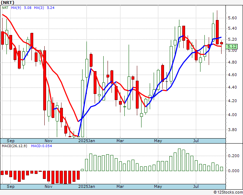Click the tall green candlestick before 2025Jan
This screenshot has height=195, width=243.
click(x=83, y=109)
